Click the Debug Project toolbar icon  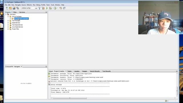(x=50, y=8)
